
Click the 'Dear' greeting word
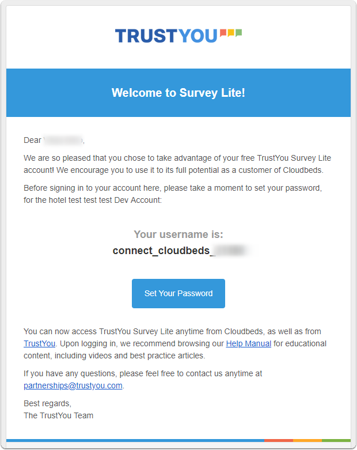32,140
